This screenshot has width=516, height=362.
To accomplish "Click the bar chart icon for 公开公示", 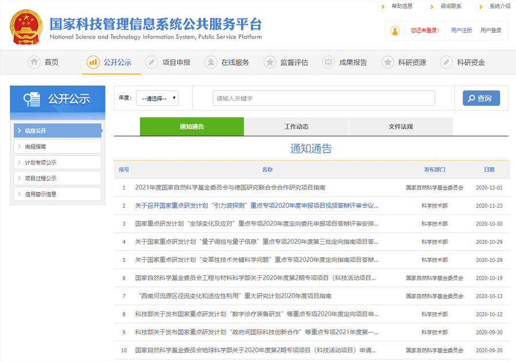I will [93, 62].
